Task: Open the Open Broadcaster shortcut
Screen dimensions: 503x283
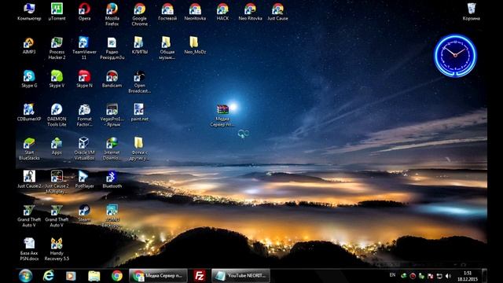Action: [x=140, y=82]
